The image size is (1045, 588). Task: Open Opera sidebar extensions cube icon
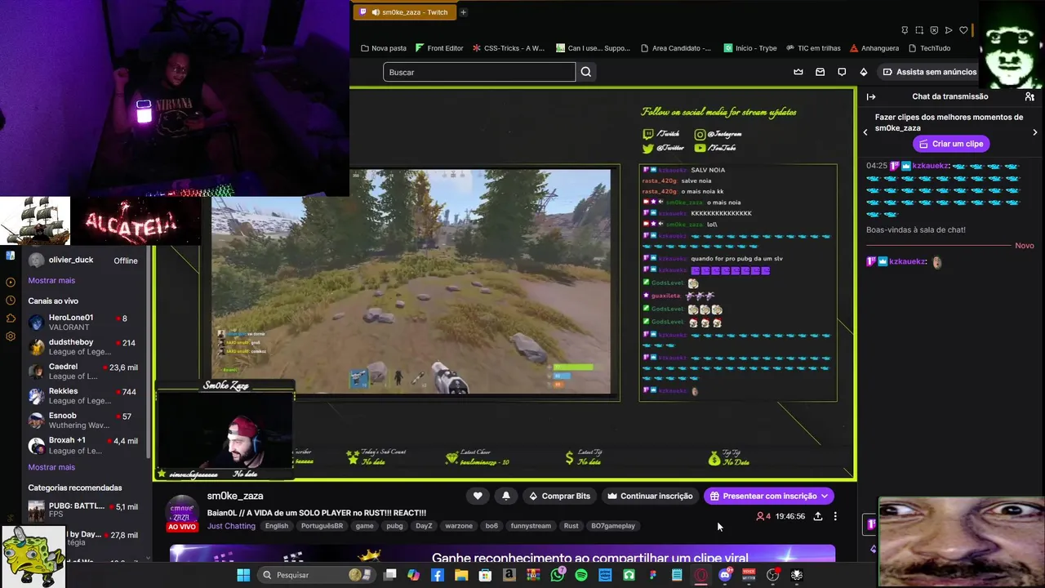click(x=11, y=318)
